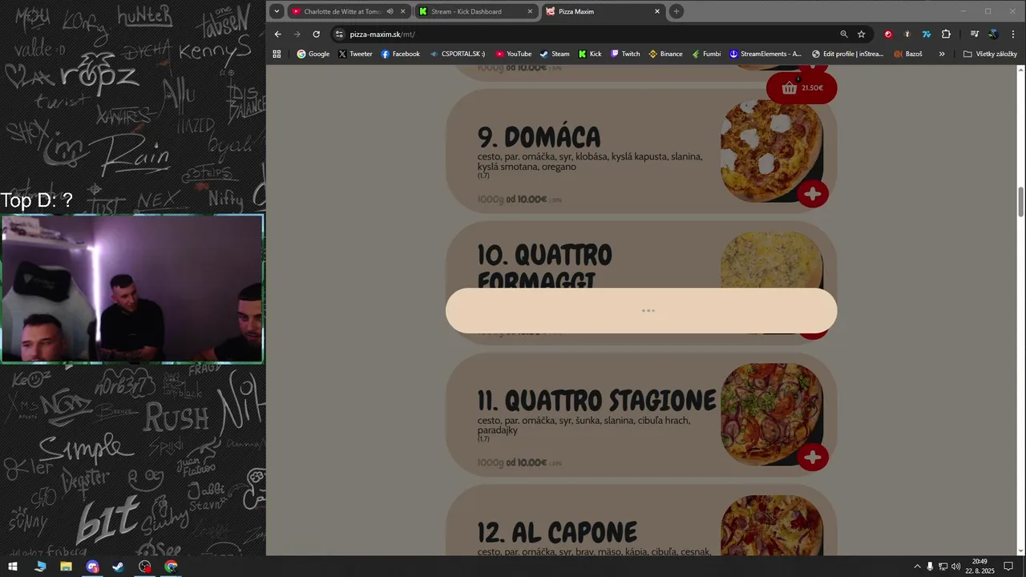Open the Všetky záložky bookmarks folder

point(990,54)
